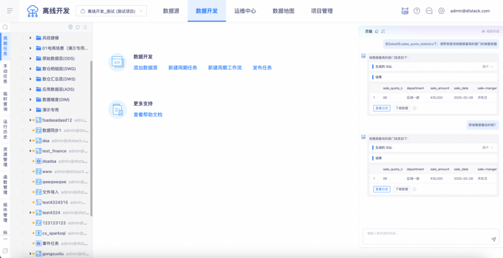
Task: Switch to the 运维中心 menu
Action: click(245, 11)
